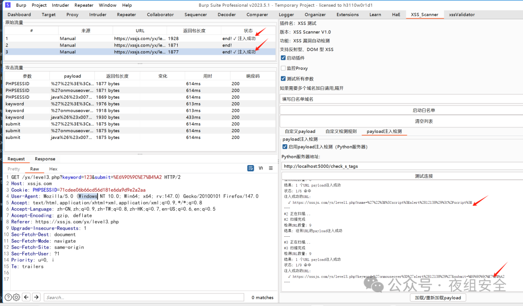Click the next match right-arrow icon
Screen dimensions: 523x306
[36, 297]
